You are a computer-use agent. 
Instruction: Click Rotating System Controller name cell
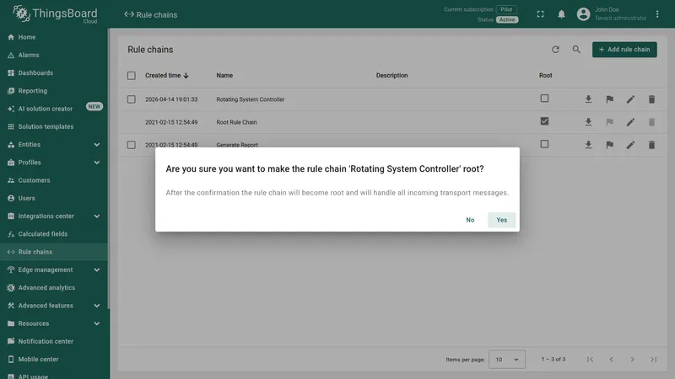point(250,99)
